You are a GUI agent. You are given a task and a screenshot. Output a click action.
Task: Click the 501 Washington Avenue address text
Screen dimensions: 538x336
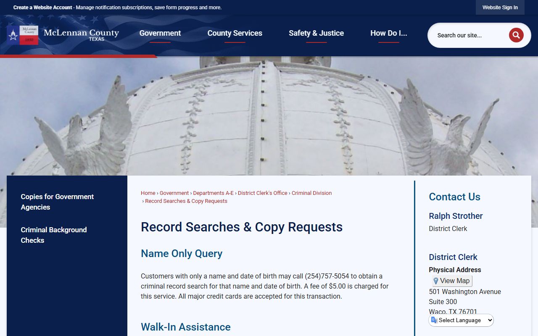click(465, 291)
